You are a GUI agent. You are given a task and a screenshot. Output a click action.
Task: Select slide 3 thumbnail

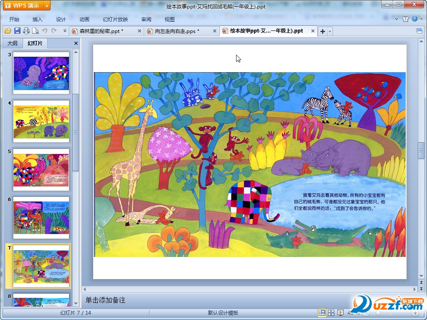pos(41,73)
